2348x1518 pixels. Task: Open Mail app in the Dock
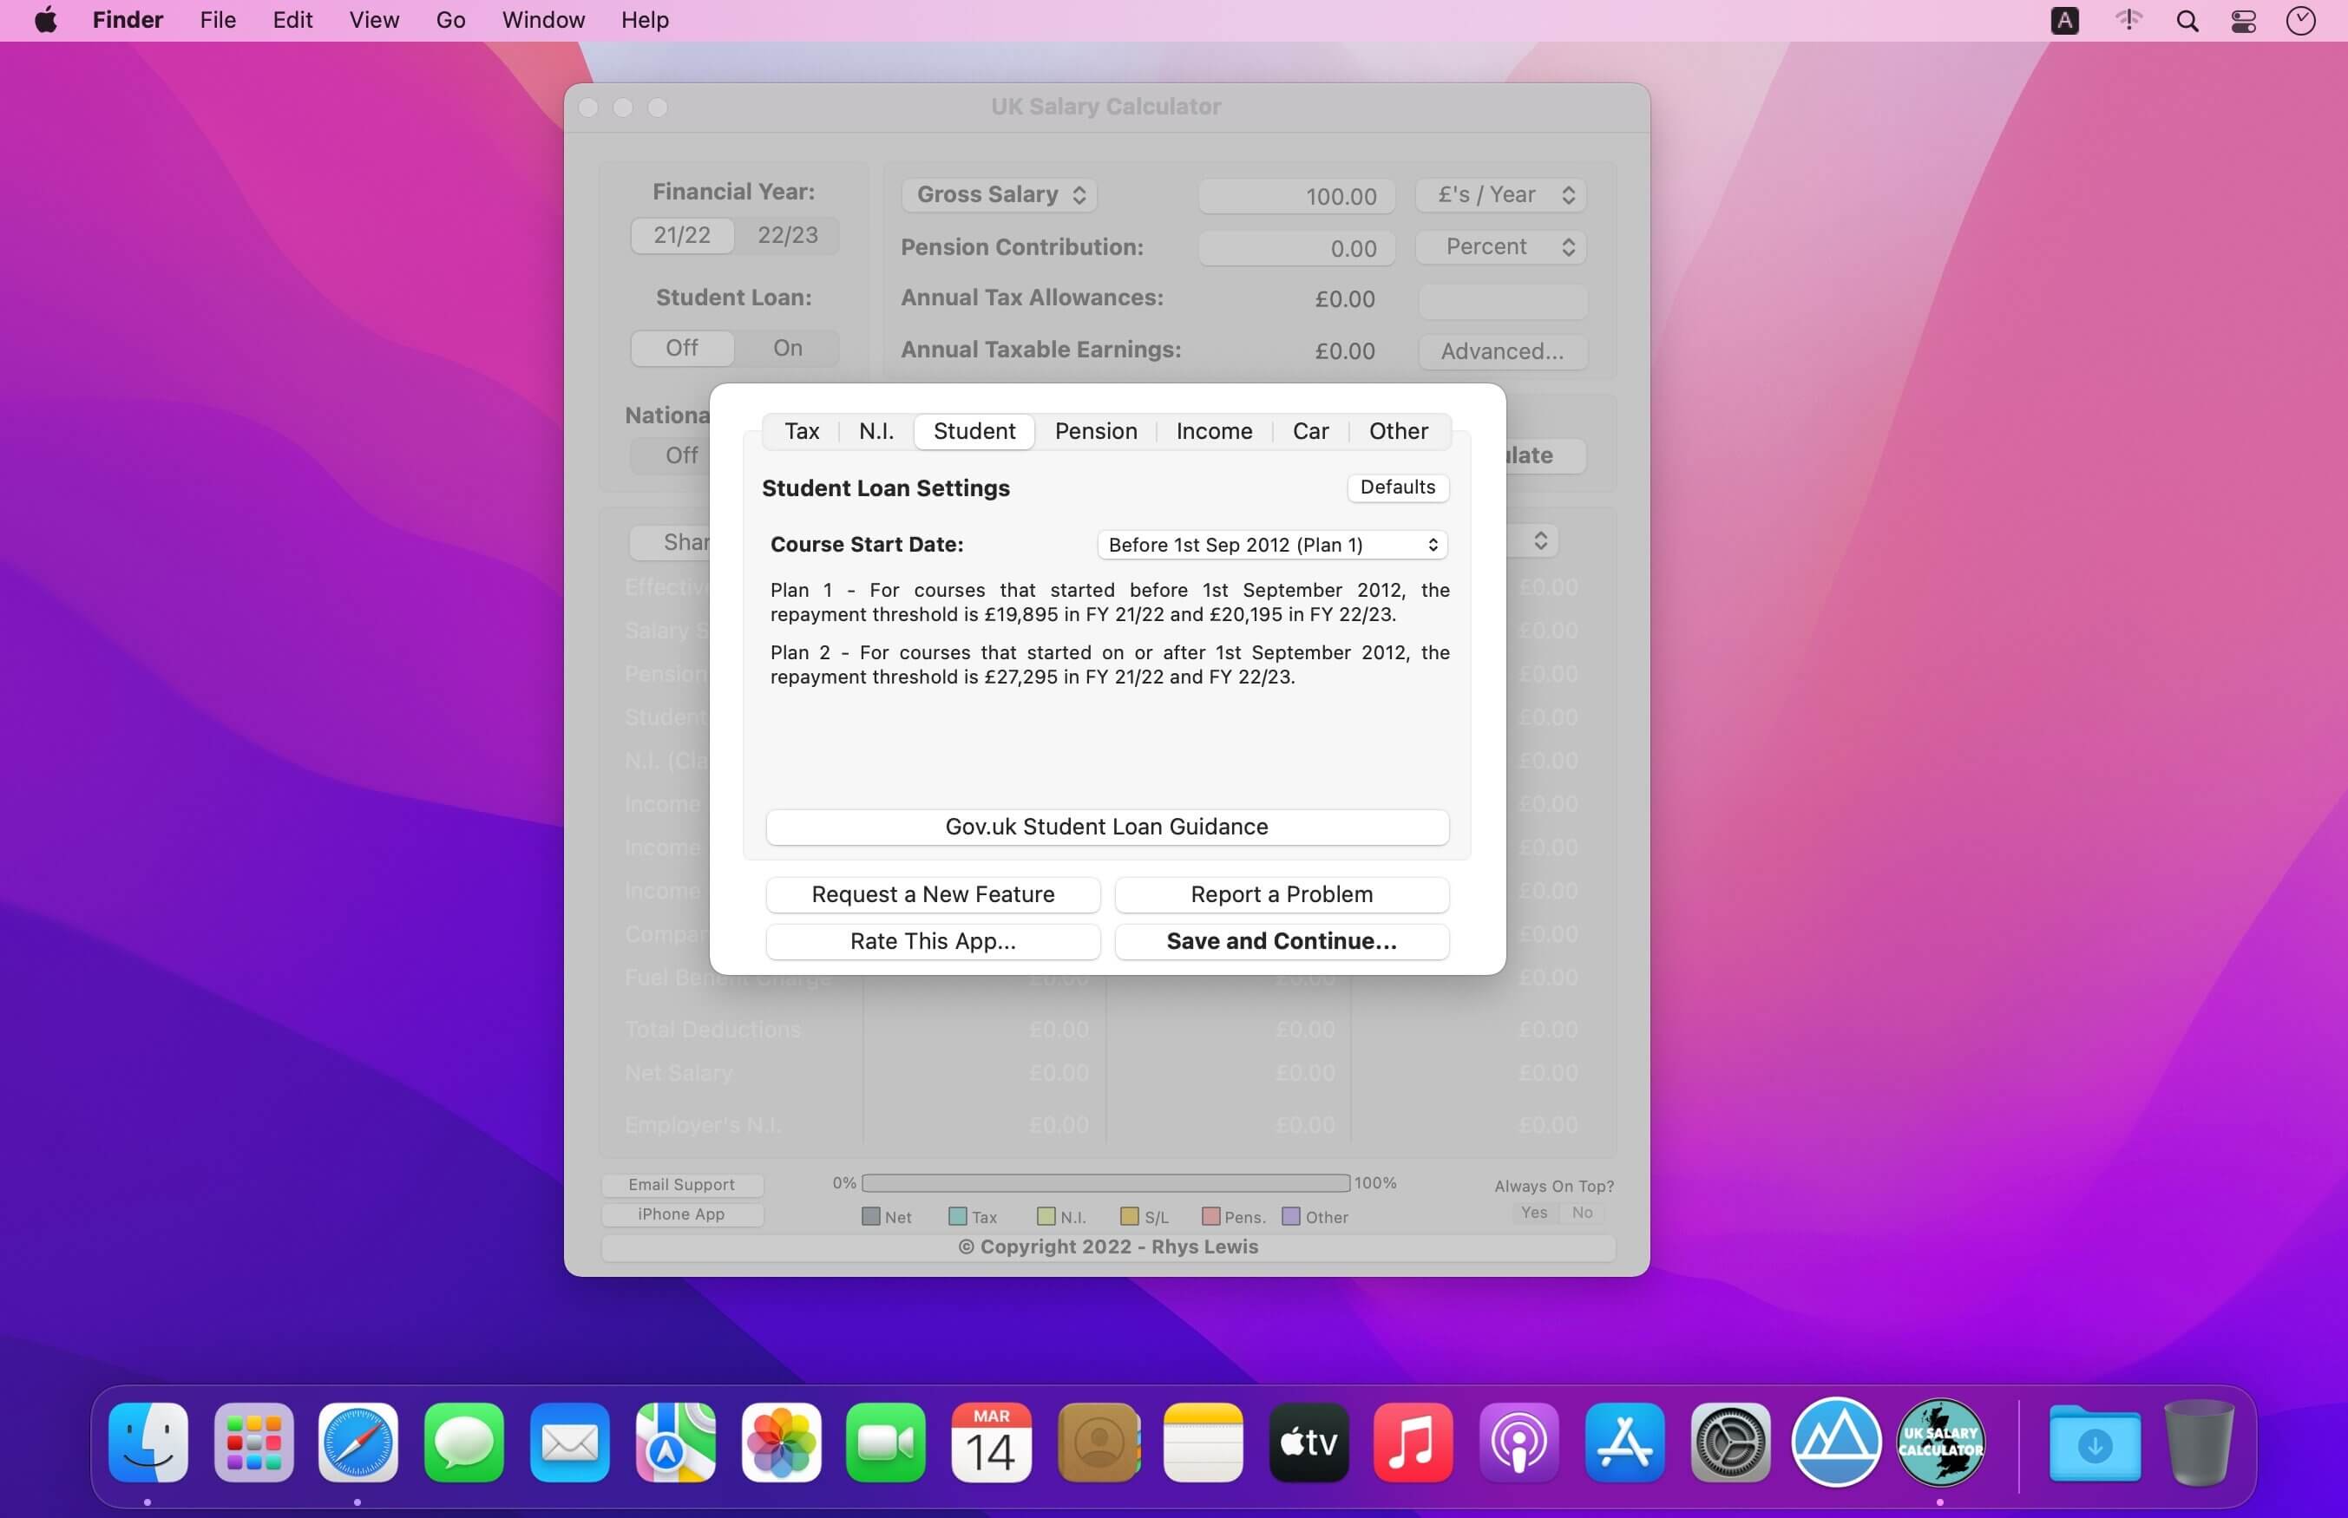coord(570,1442)
